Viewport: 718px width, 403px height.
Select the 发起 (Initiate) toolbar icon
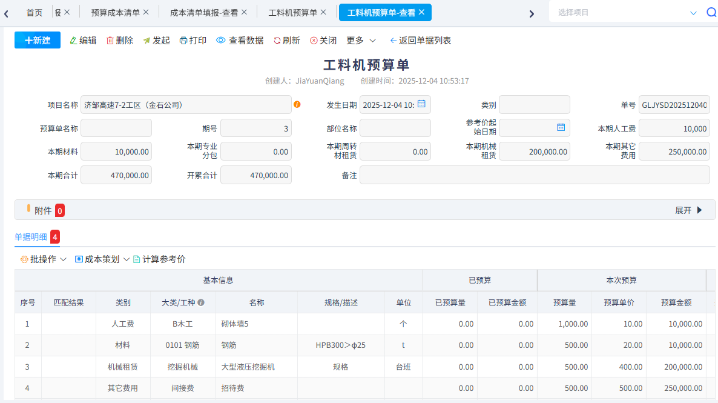coord(156,41)
